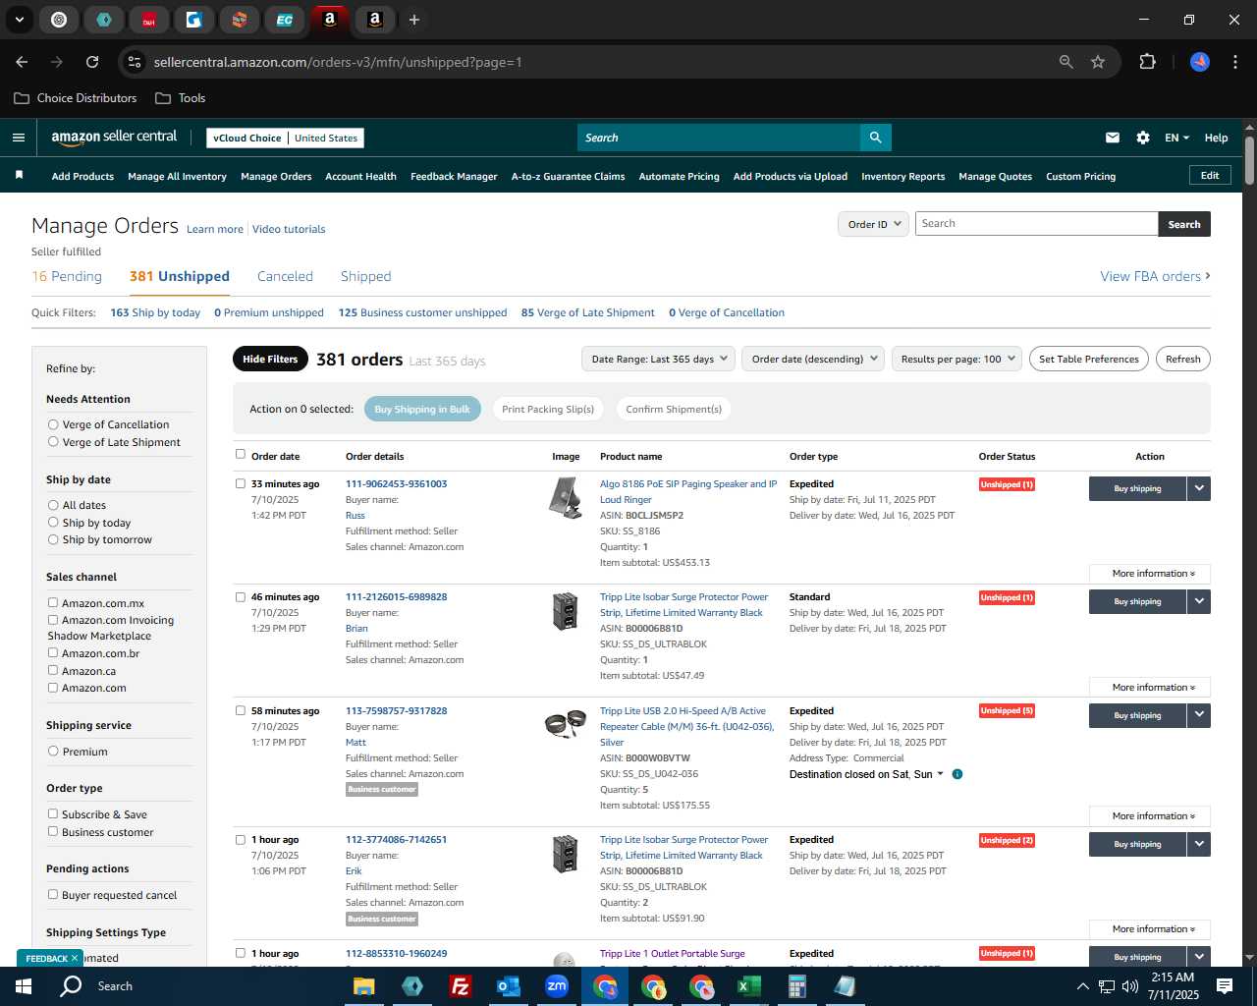Open the EN language dropdown

[1176, 138]
